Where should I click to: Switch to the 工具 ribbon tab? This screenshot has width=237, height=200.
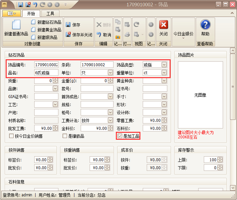50,14
